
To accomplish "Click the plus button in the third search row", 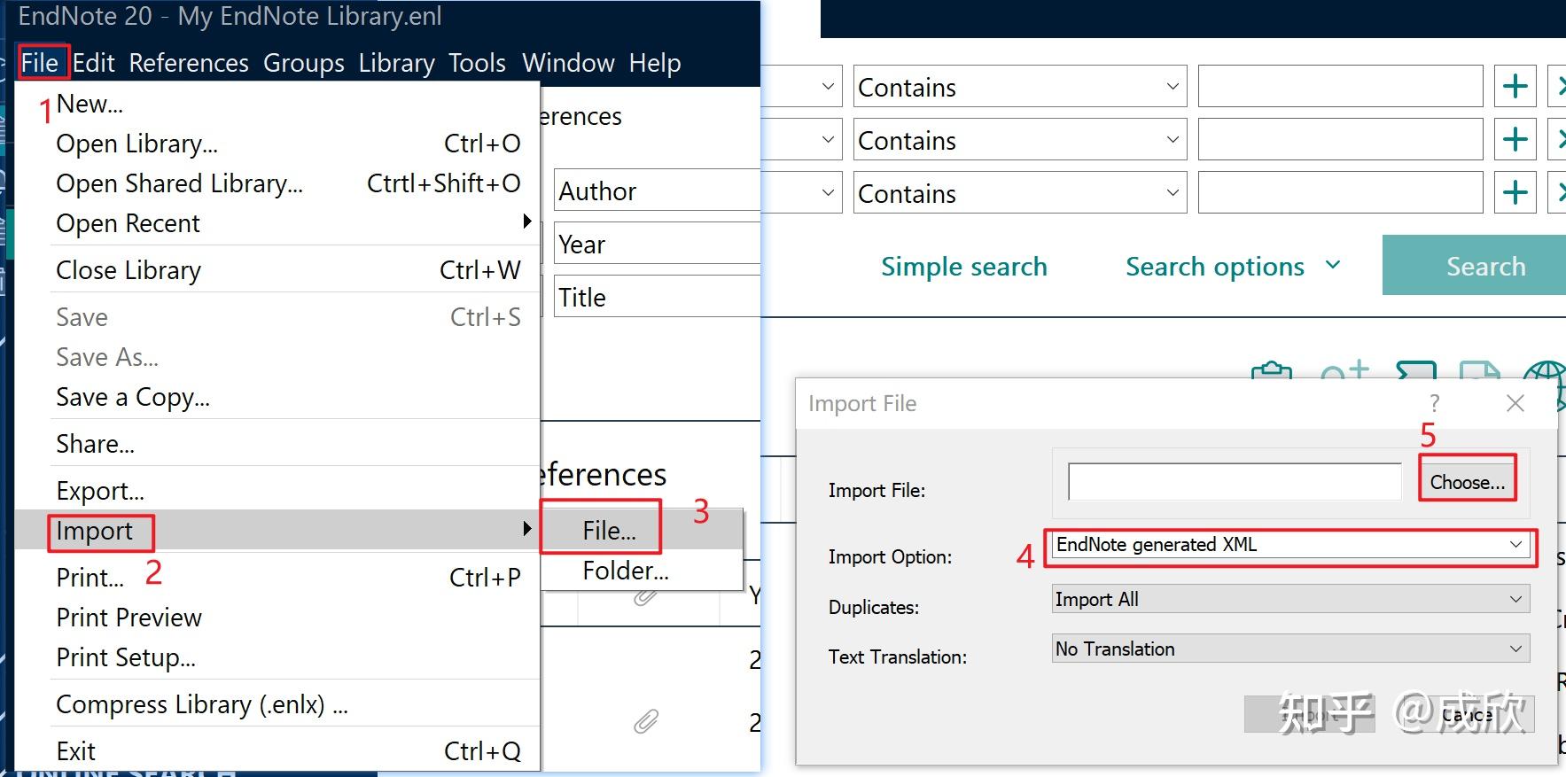I will [x=1515, y=193].
